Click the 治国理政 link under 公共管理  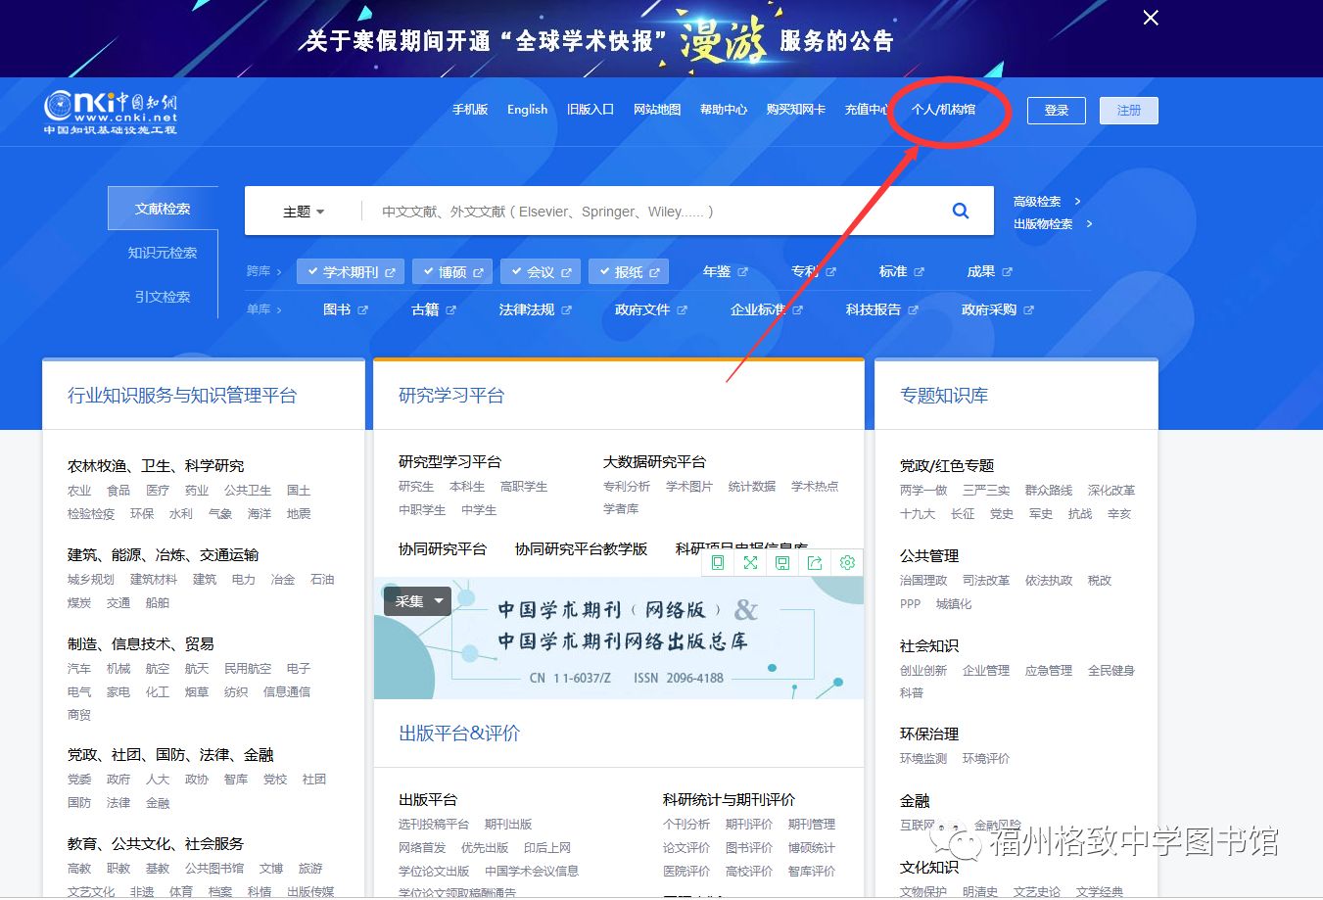923,581
